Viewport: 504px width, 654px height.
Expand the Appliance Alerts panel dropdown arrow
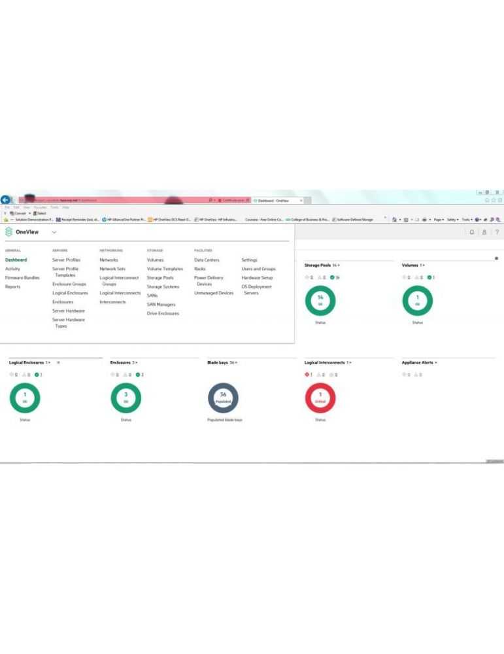tap(436, 363)
